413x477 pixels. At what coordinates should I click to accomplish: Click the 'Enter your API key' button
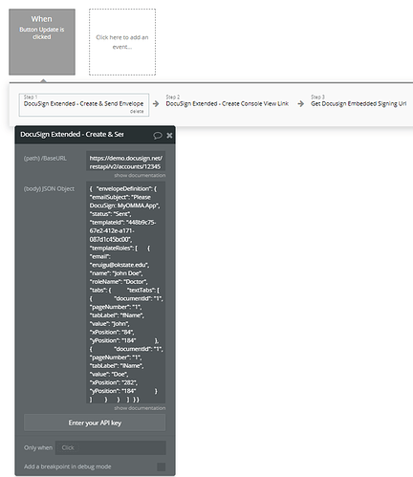point(95,423)
